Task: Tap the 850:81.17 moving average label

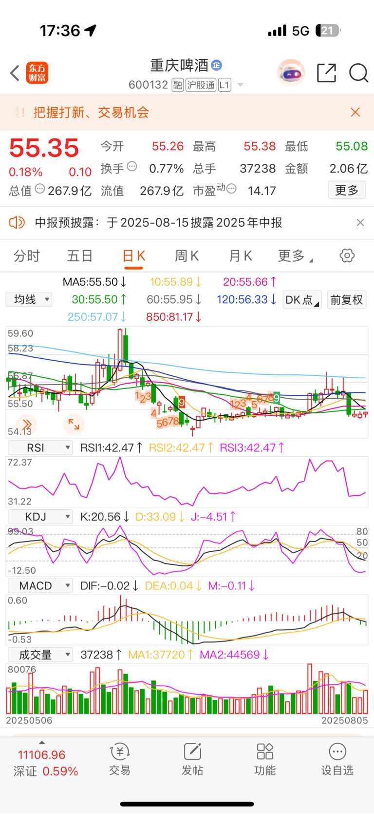Action: (174, 317)
